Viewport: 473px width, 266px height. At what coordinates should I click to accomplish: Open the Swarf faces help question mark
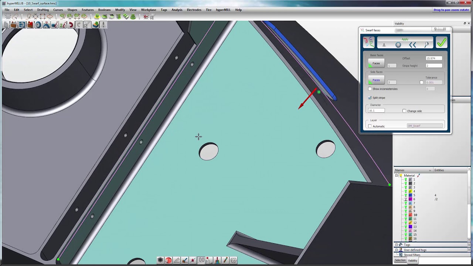[435, 29]
